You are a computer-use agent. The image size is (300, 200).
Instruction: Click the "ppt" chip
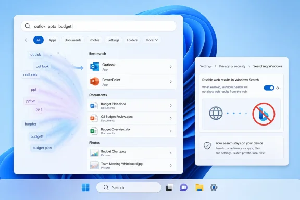tap(34, 90)
